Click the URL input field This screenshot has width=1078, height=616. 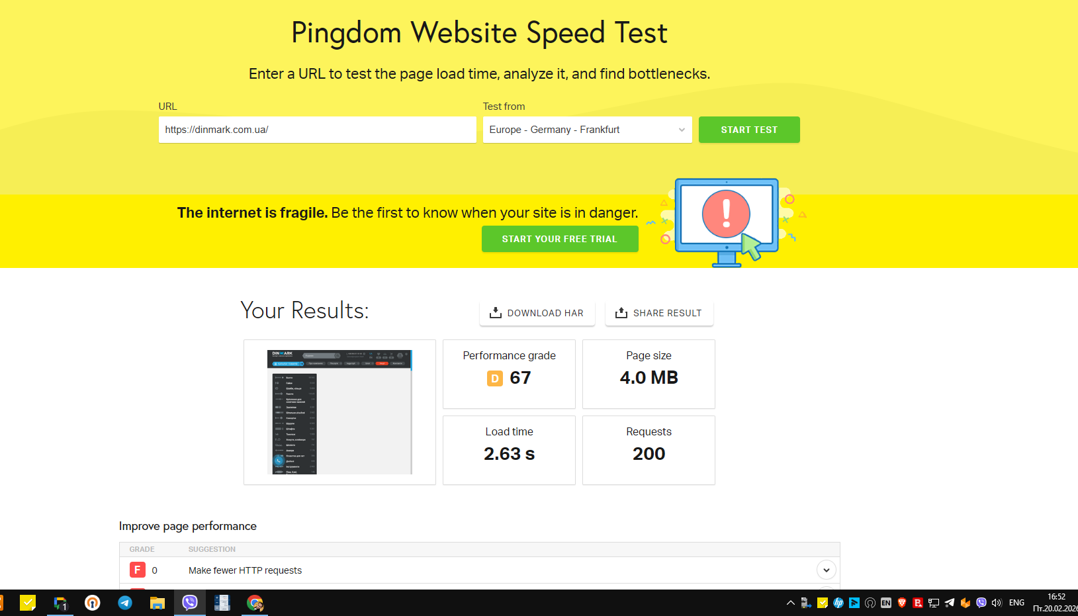coord(318,130)
